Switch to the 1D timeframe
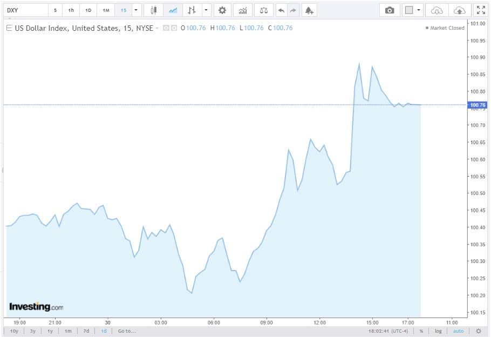The height and width of the screenshot is (337, 491). tap(87, 10)
